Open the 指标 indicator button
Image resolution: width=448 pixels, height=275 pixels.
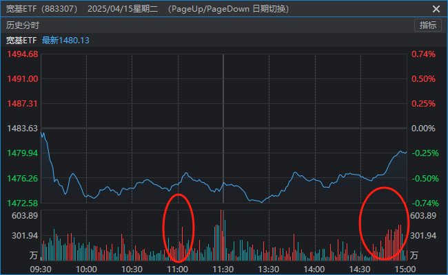[428, 25]
